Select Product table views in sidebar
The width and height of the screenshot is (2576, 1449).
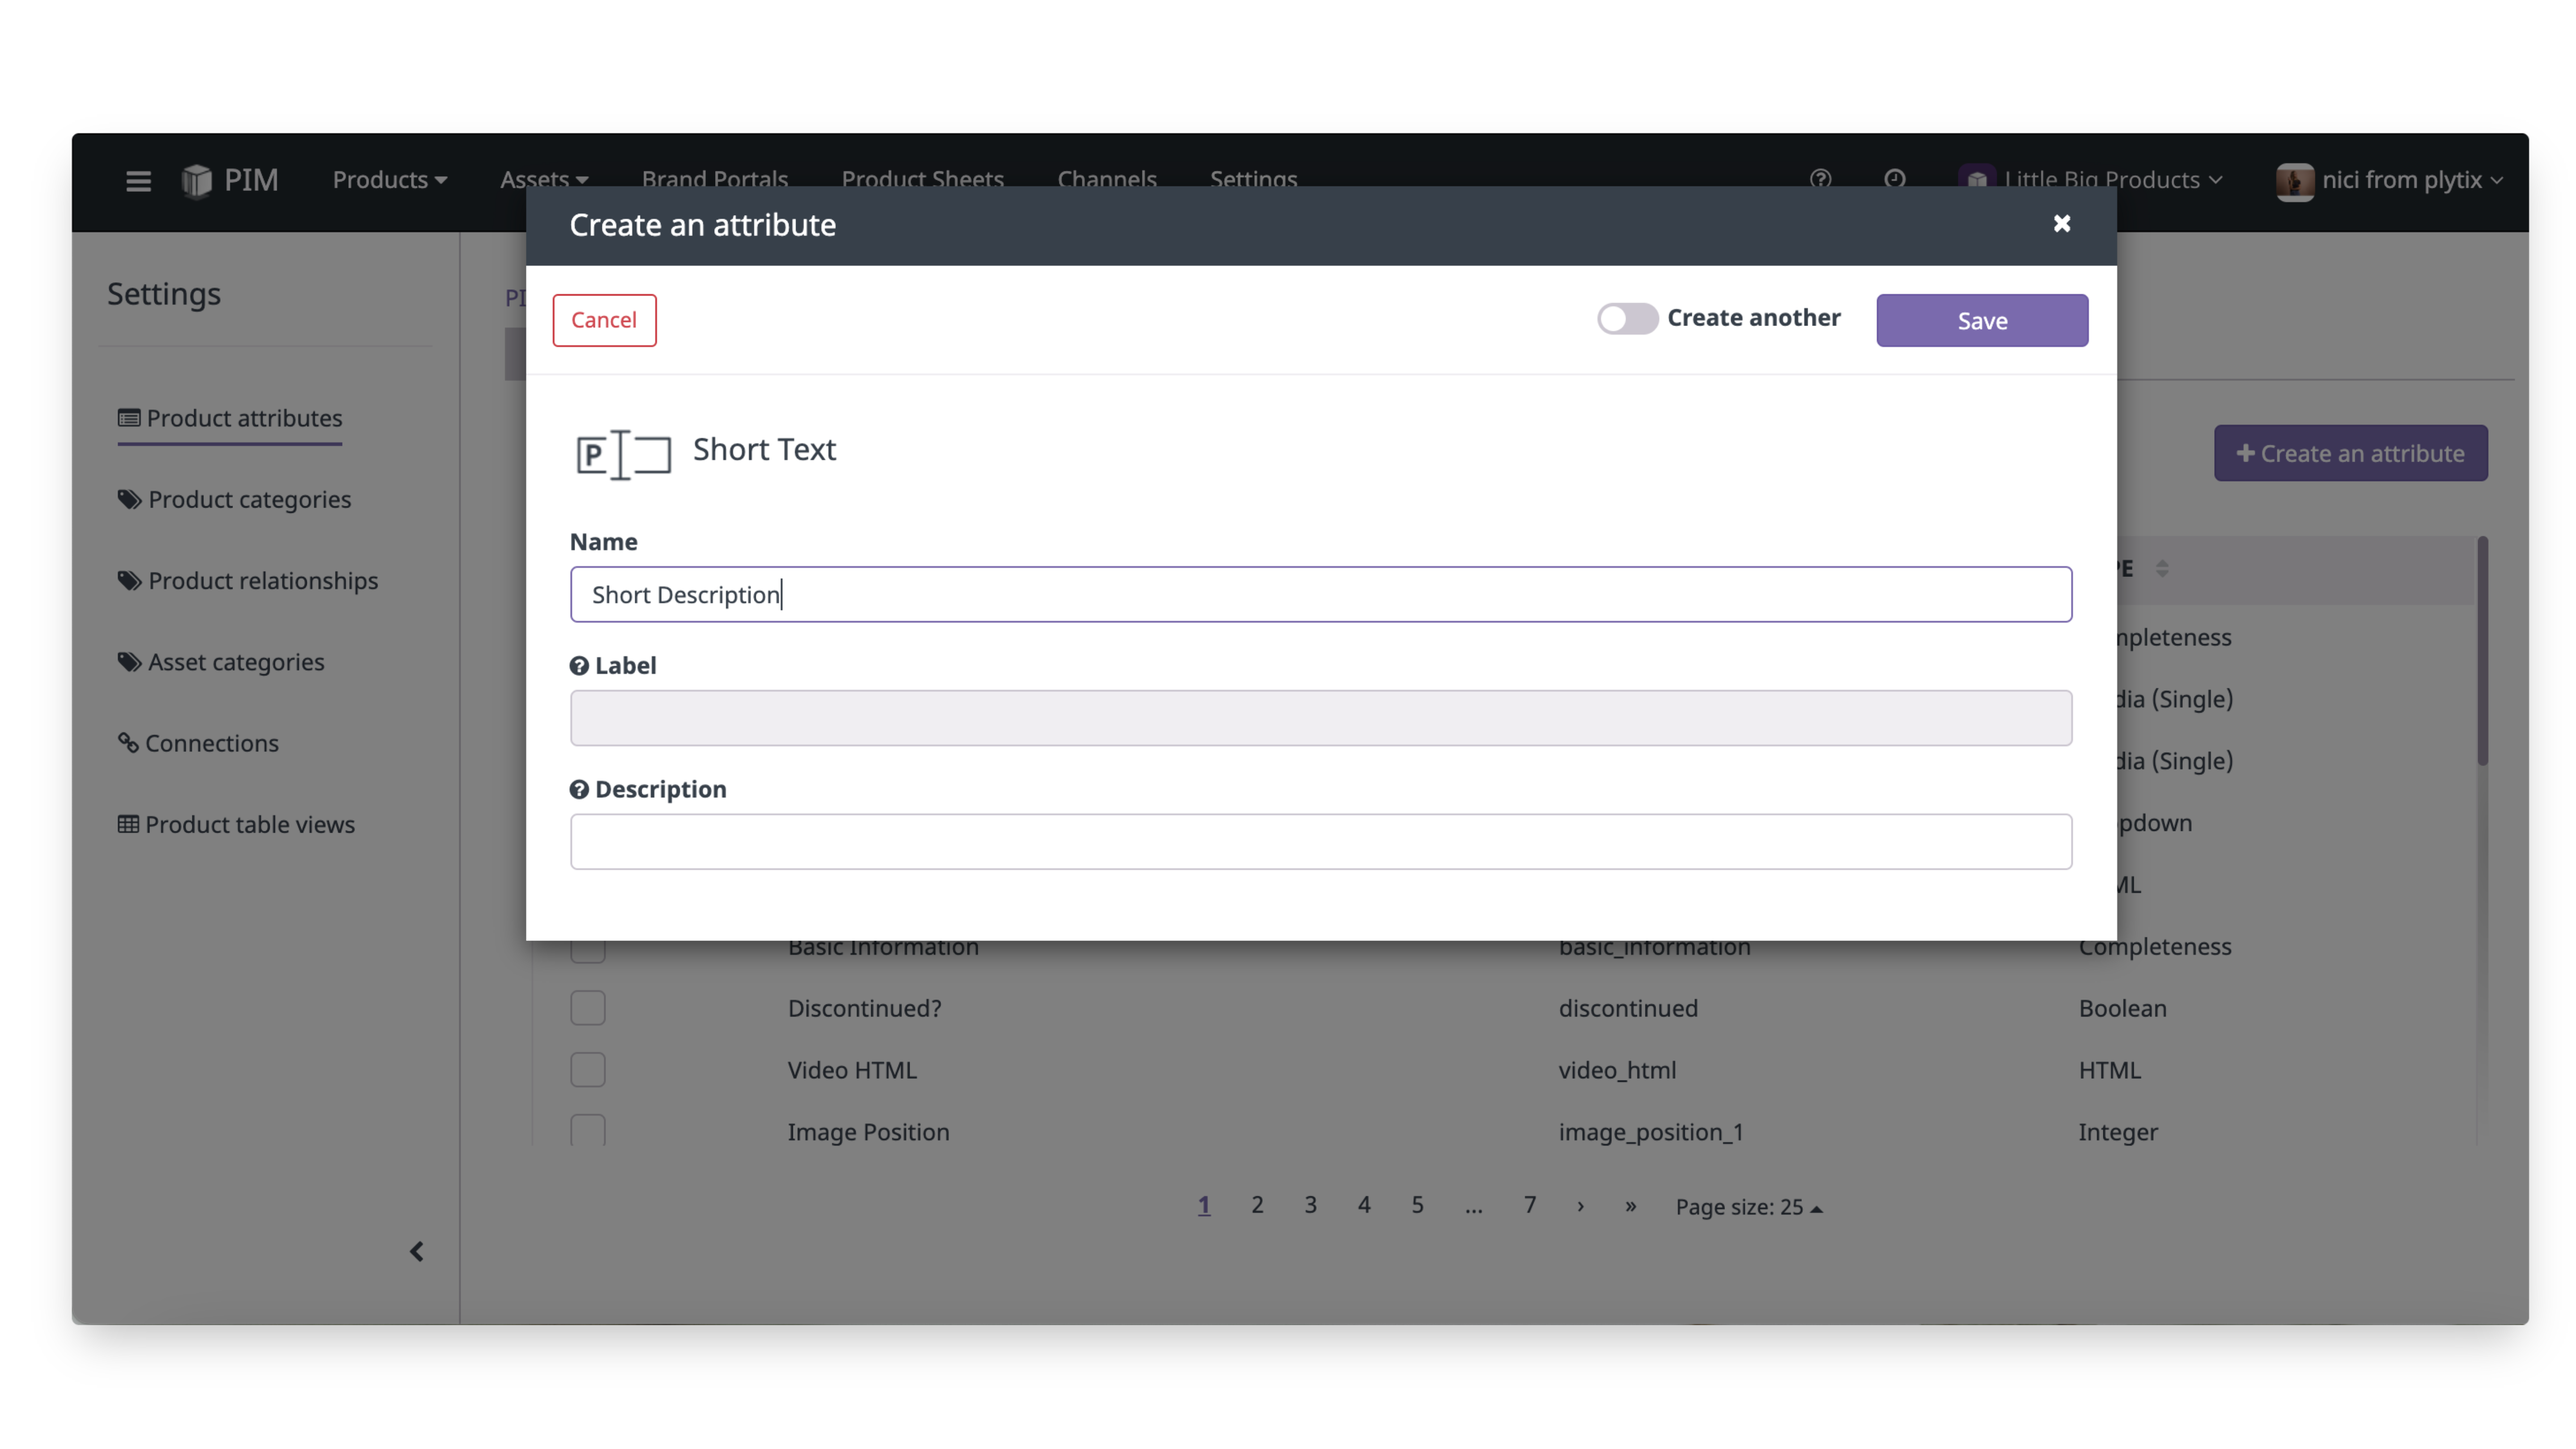click(x=236, y=825)
